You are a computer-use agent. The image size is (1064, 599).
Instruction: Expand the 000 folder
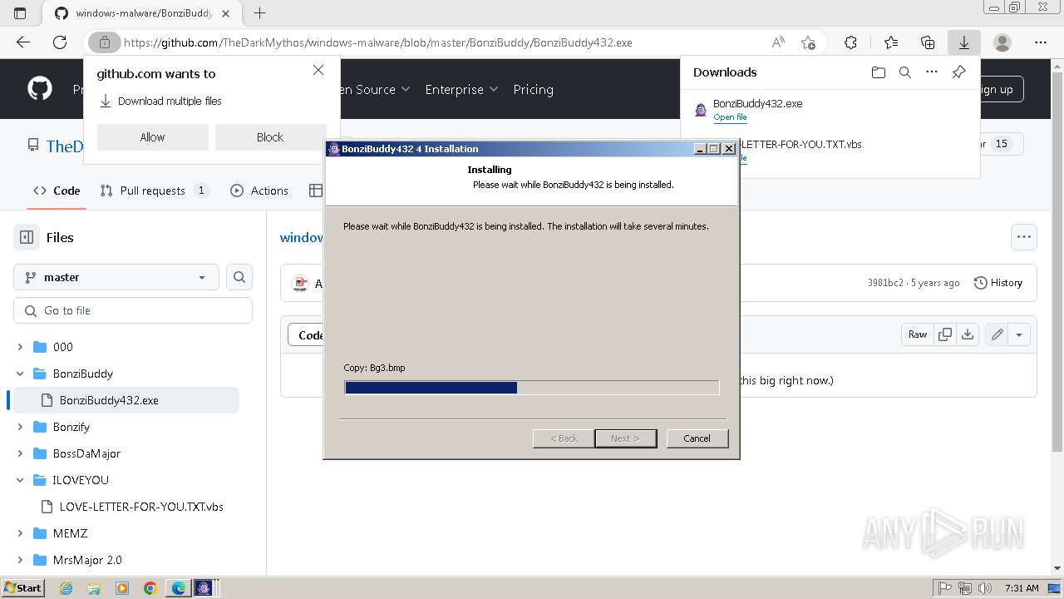20,347
